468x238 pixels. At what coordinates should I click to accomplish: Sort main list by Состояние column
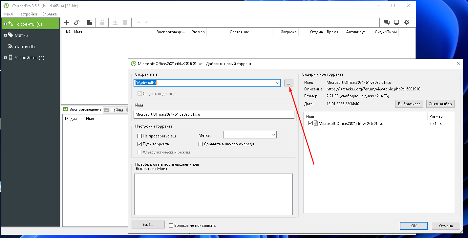point(239,32)
